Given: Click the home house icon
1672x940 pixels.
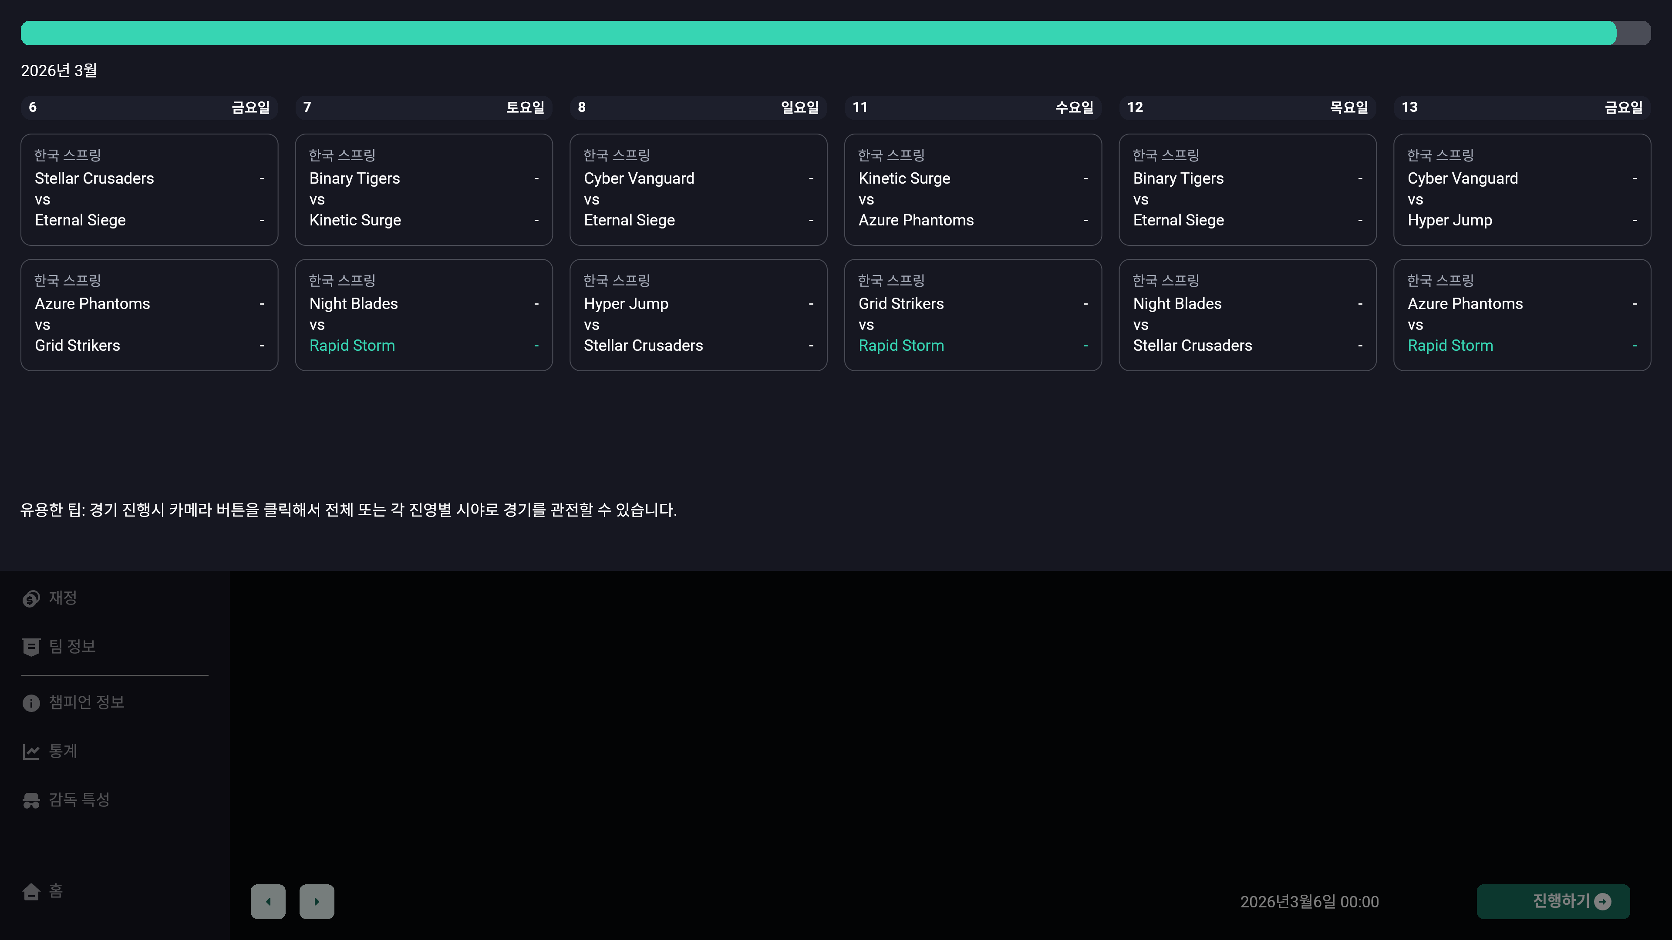Looking at the screenshot, I should [x=30, y=891].
